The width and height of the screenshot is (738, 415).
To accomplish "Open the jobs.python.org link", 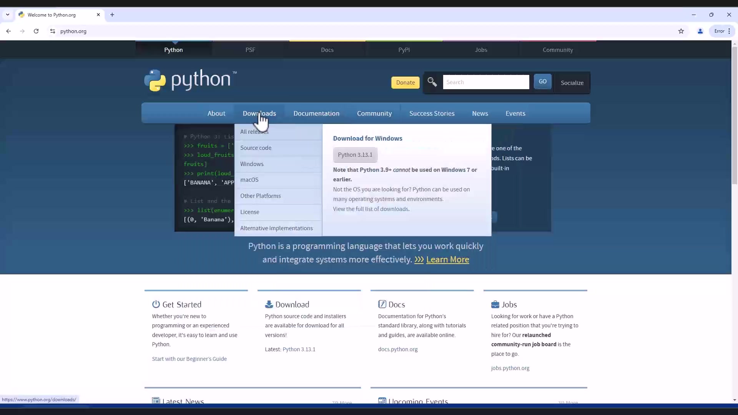I will click(510, 368).
